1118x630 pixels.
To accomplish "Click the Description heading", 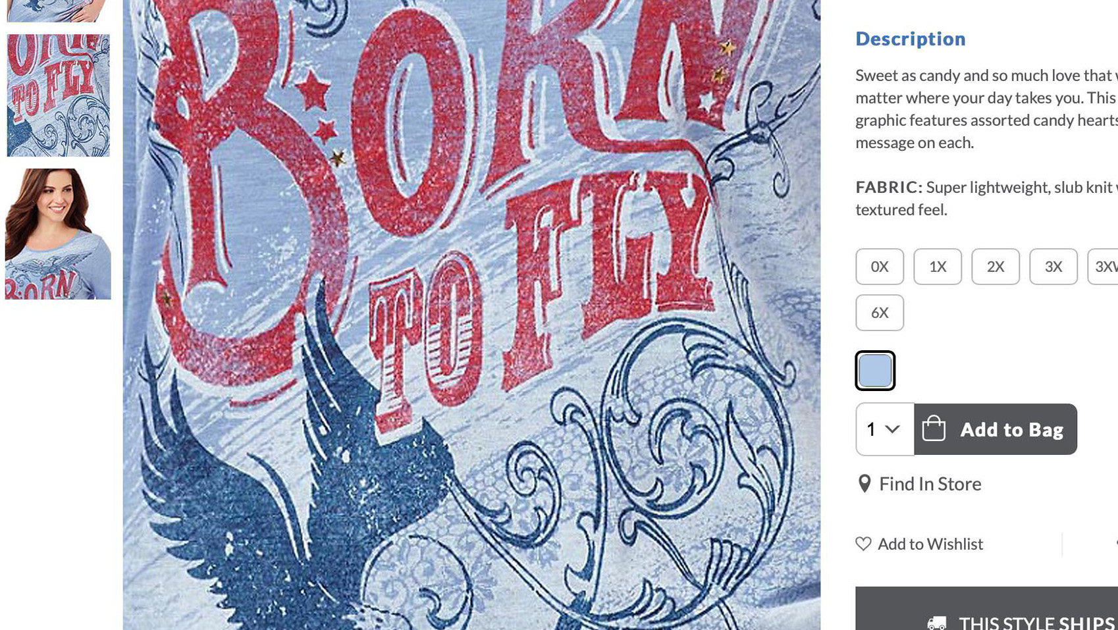I will [911, 39].
